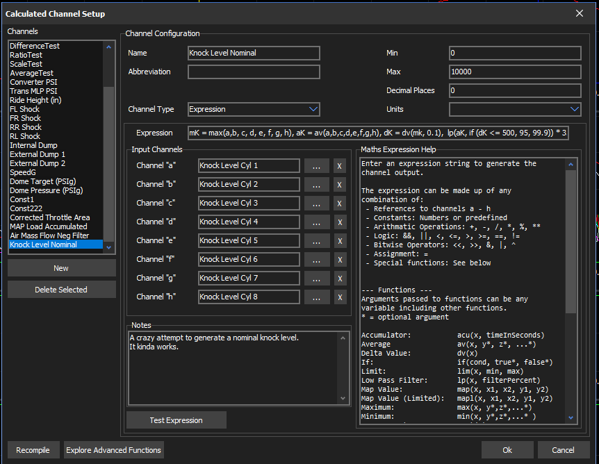Screen dimensions: 599x464
Task: Focus the Name input field
Action: [254, 53]
